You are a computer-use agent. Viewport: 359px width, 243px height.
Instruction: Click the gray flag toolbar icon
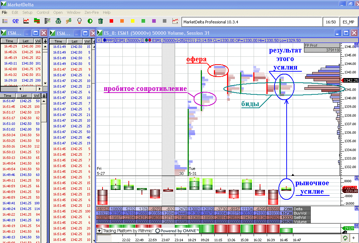48,21
